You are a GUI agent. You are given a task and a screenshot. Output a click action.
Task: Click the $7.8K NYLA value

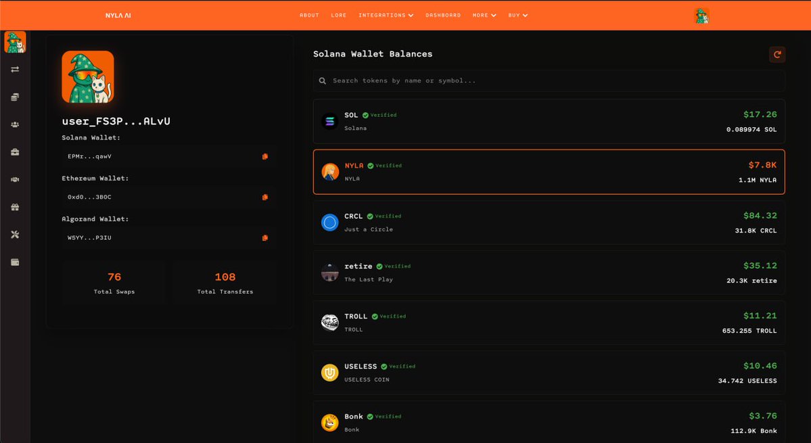762,165
